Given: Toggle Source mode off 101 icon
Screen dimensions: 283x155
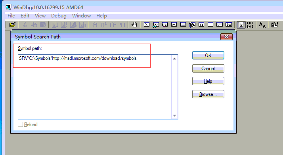Looking at the screenshot, I should (x=250, y=25).
